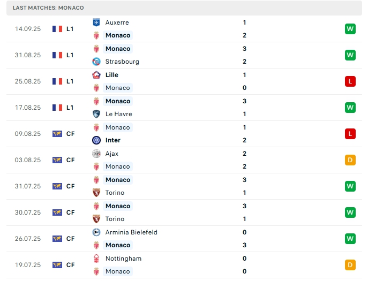
Task: Open the Strasbourg team link
Action: point(122,62)
